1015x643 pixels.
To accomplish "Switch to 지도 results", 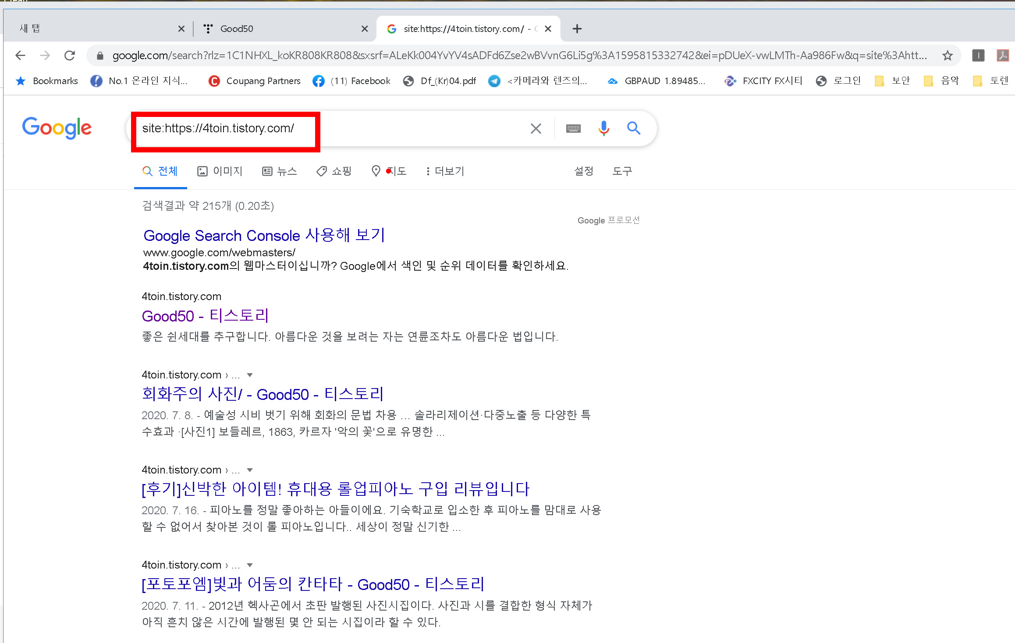I will (389, 171).
